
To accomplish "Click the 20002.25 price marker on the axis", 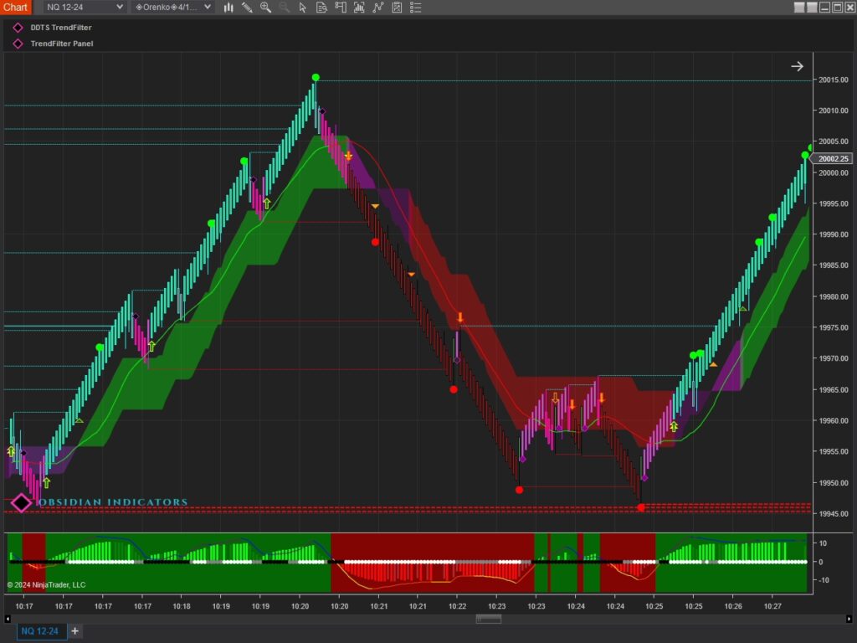I will (832, 158).
